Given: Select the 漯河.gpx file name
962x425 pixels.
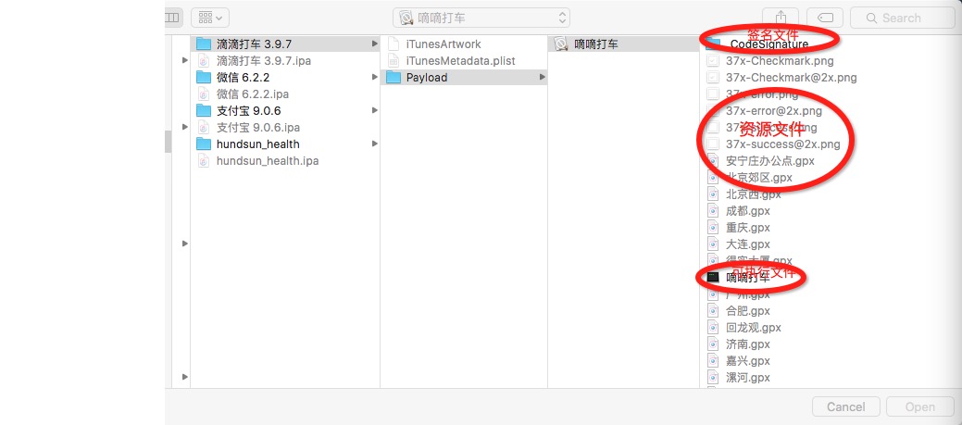Looking at the screenshot, I should (x=748, y=377).
